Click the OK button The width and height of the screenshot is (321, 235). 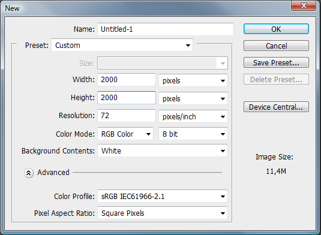tap(276, 29)
